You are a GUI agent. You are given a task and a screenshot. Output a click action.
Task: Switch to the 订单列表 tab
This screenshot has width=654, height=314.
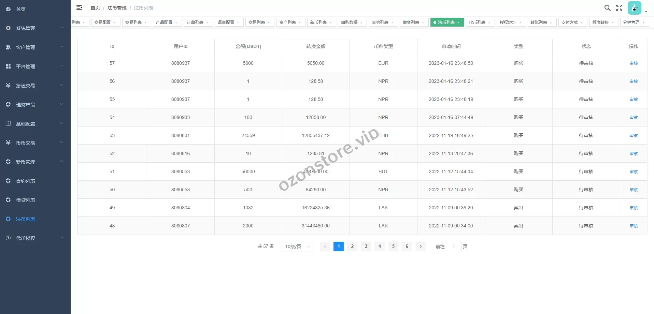pos(195,23)
